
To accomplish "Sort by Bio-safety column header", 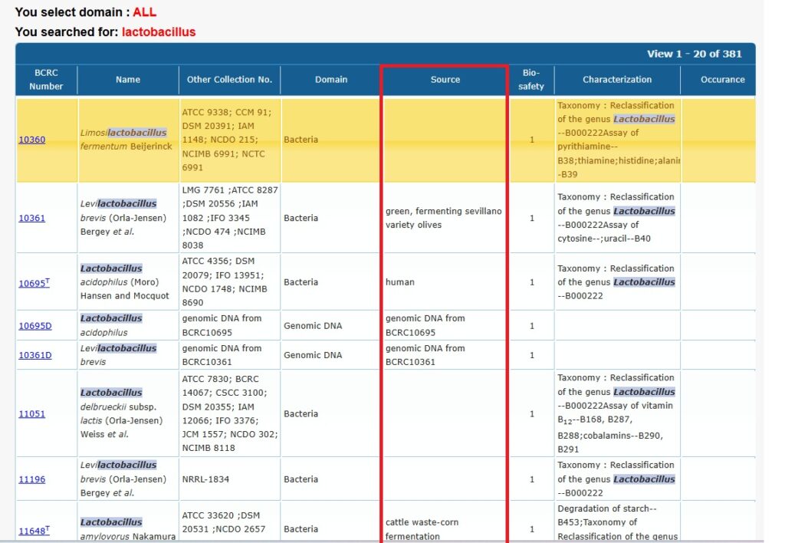I will pyautogui.click(x=531, y=80).
